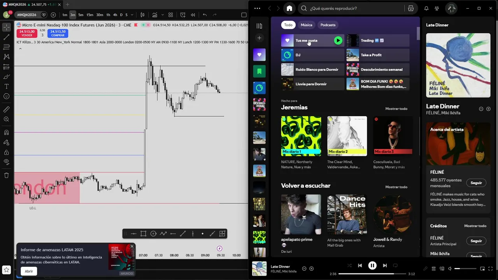Viewport: 498px width, 280px height.
Task: Hide all drawings with the eye icon
Action: 6,162
